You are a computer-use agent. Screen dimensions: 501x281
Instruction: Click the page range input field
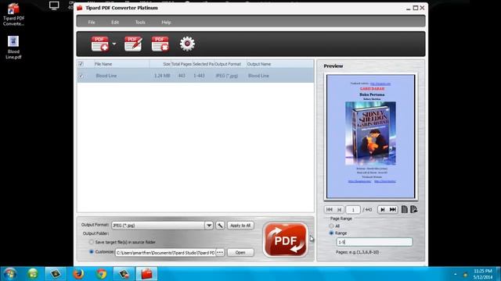tap(374, 242)
